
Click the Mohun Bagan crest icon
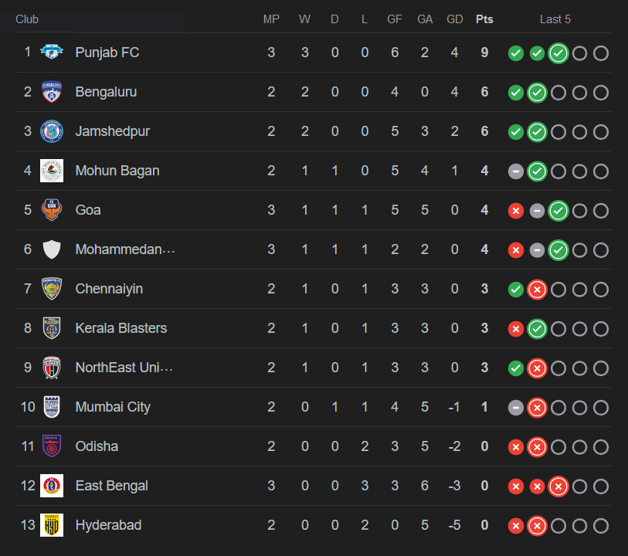click(52, 171)
